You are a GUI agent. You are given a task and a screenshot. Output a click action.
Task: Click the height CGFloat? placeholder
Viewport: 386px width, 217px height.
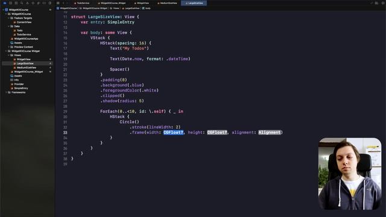tap(217, 133)
